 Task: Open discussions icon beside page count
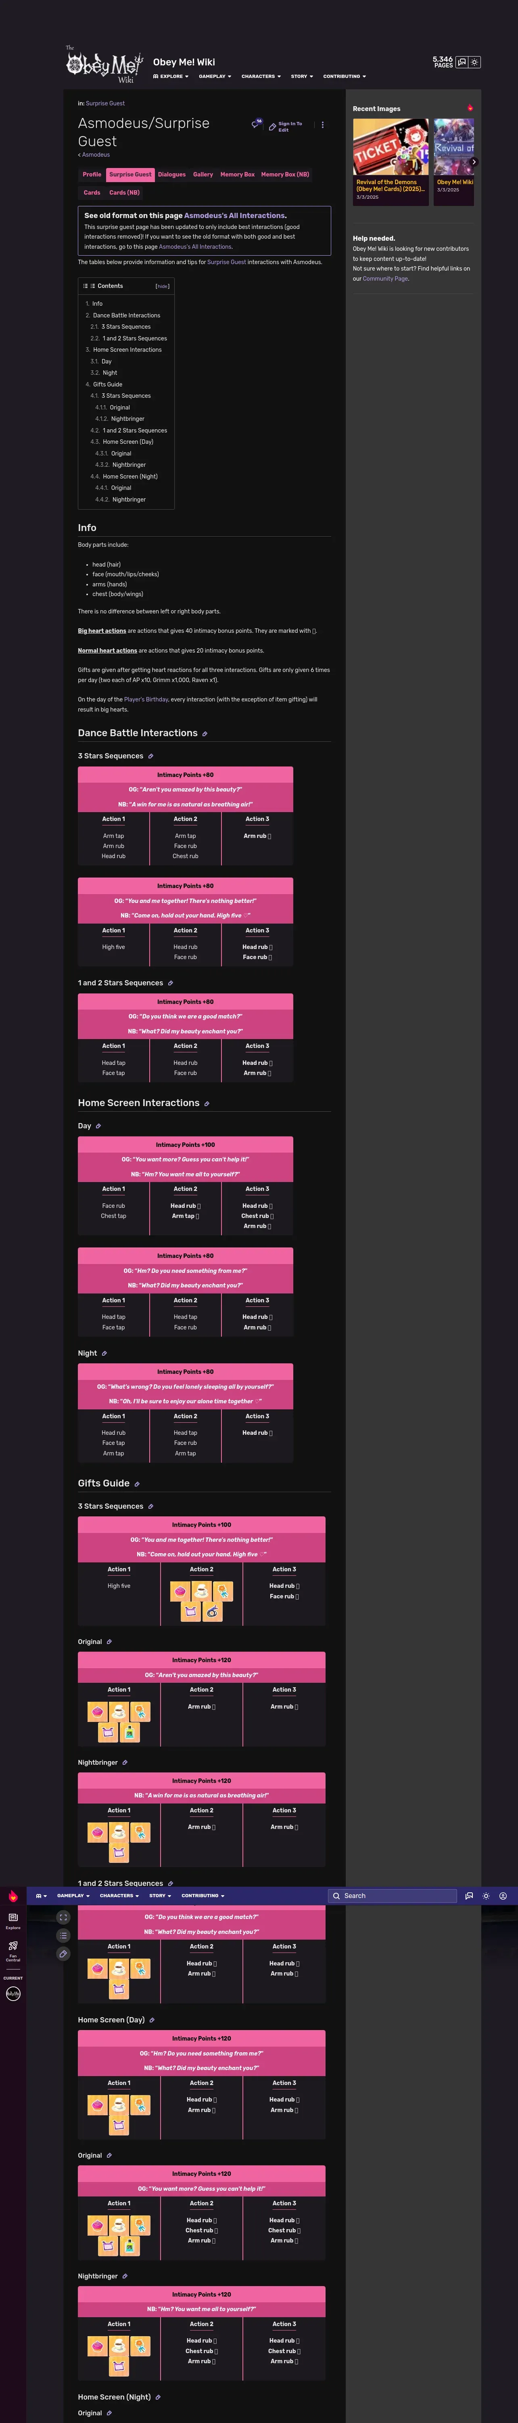(462, 62)
